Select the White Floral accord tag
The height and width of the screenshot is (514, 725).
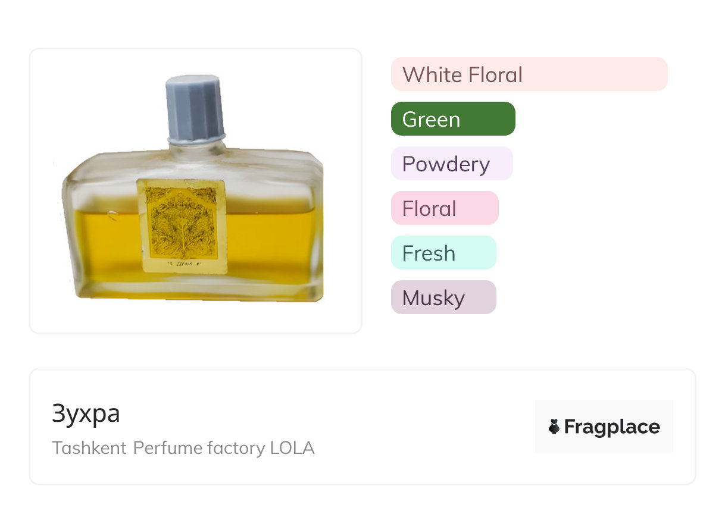(x=529, y=74)
